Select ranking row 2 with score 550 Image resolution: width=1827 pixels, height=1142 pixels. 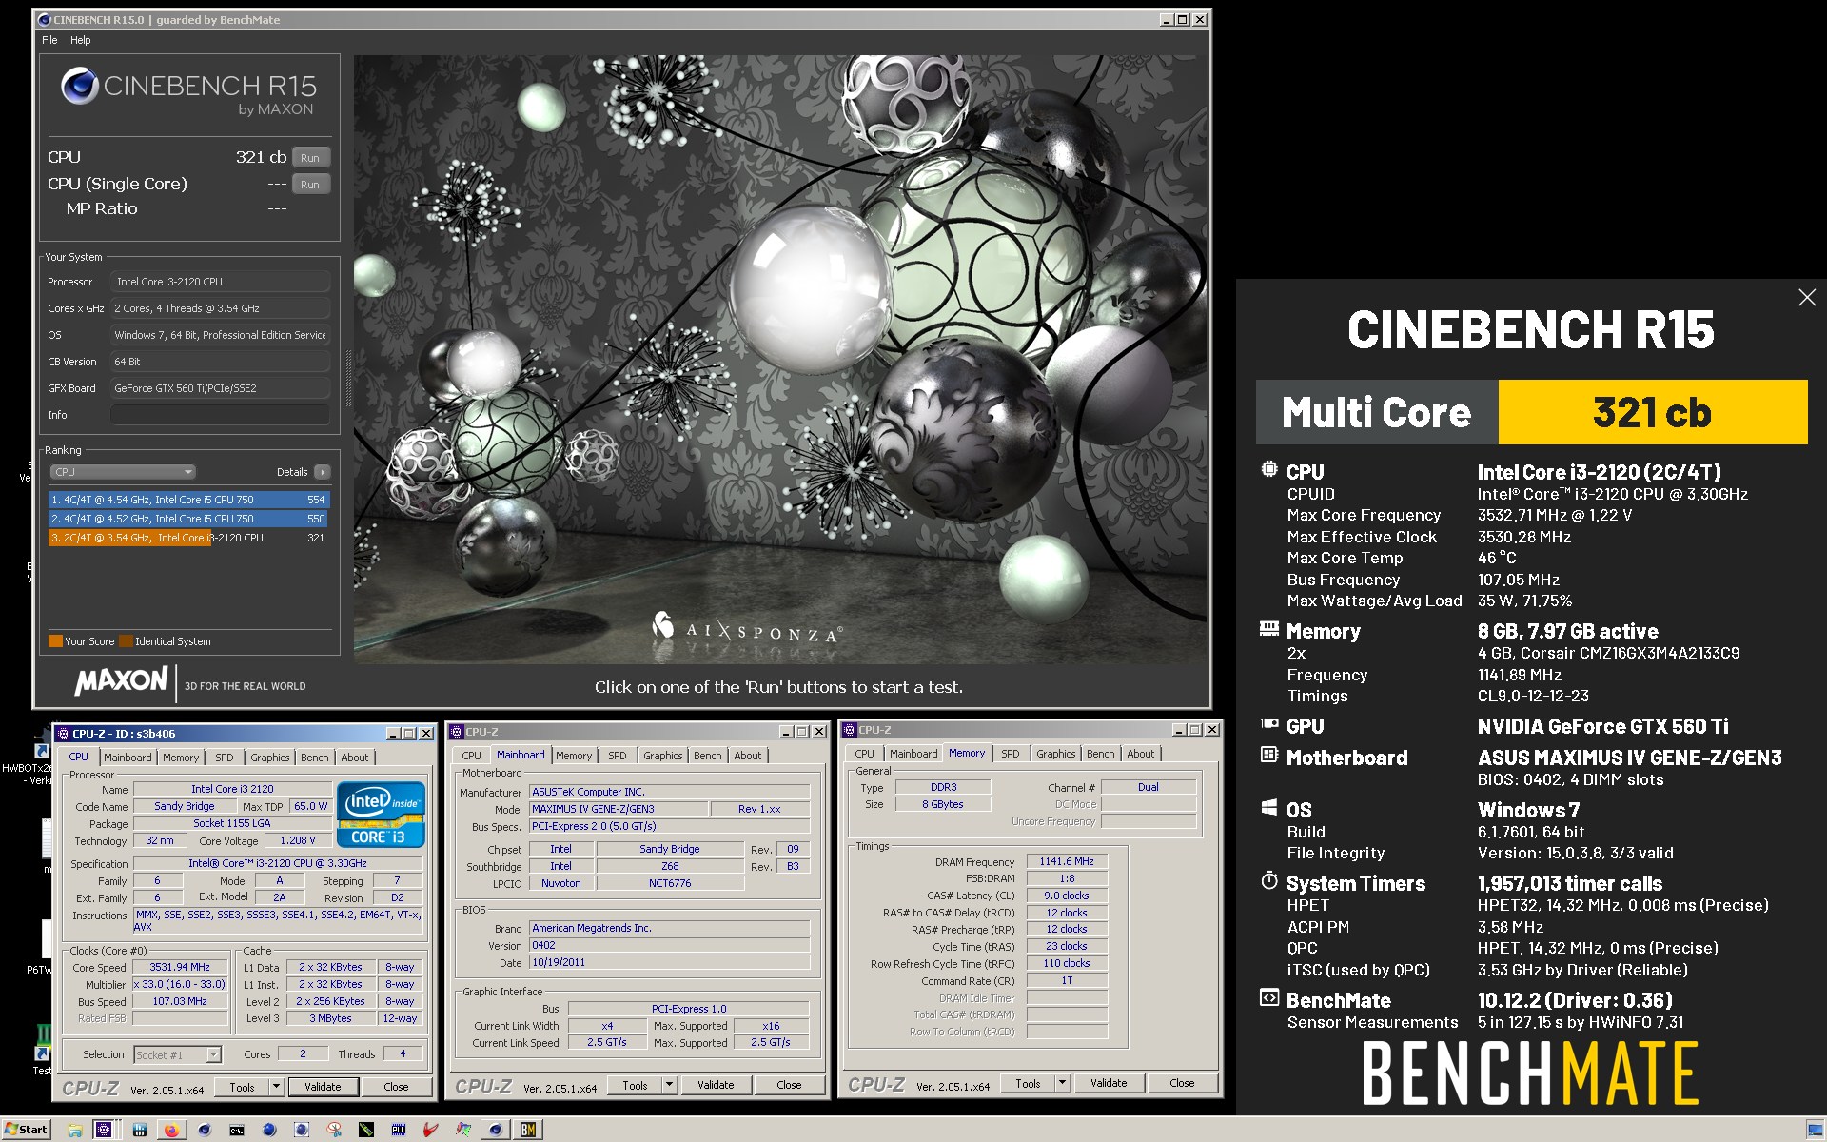188,519
